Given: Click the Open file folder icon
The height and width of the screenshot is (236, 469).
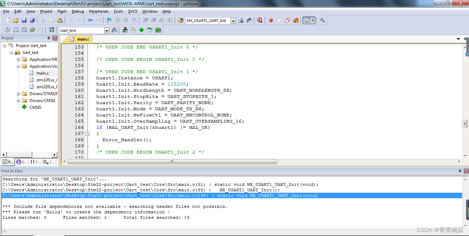Looking at the screenshot, I should tap(16, 21).
